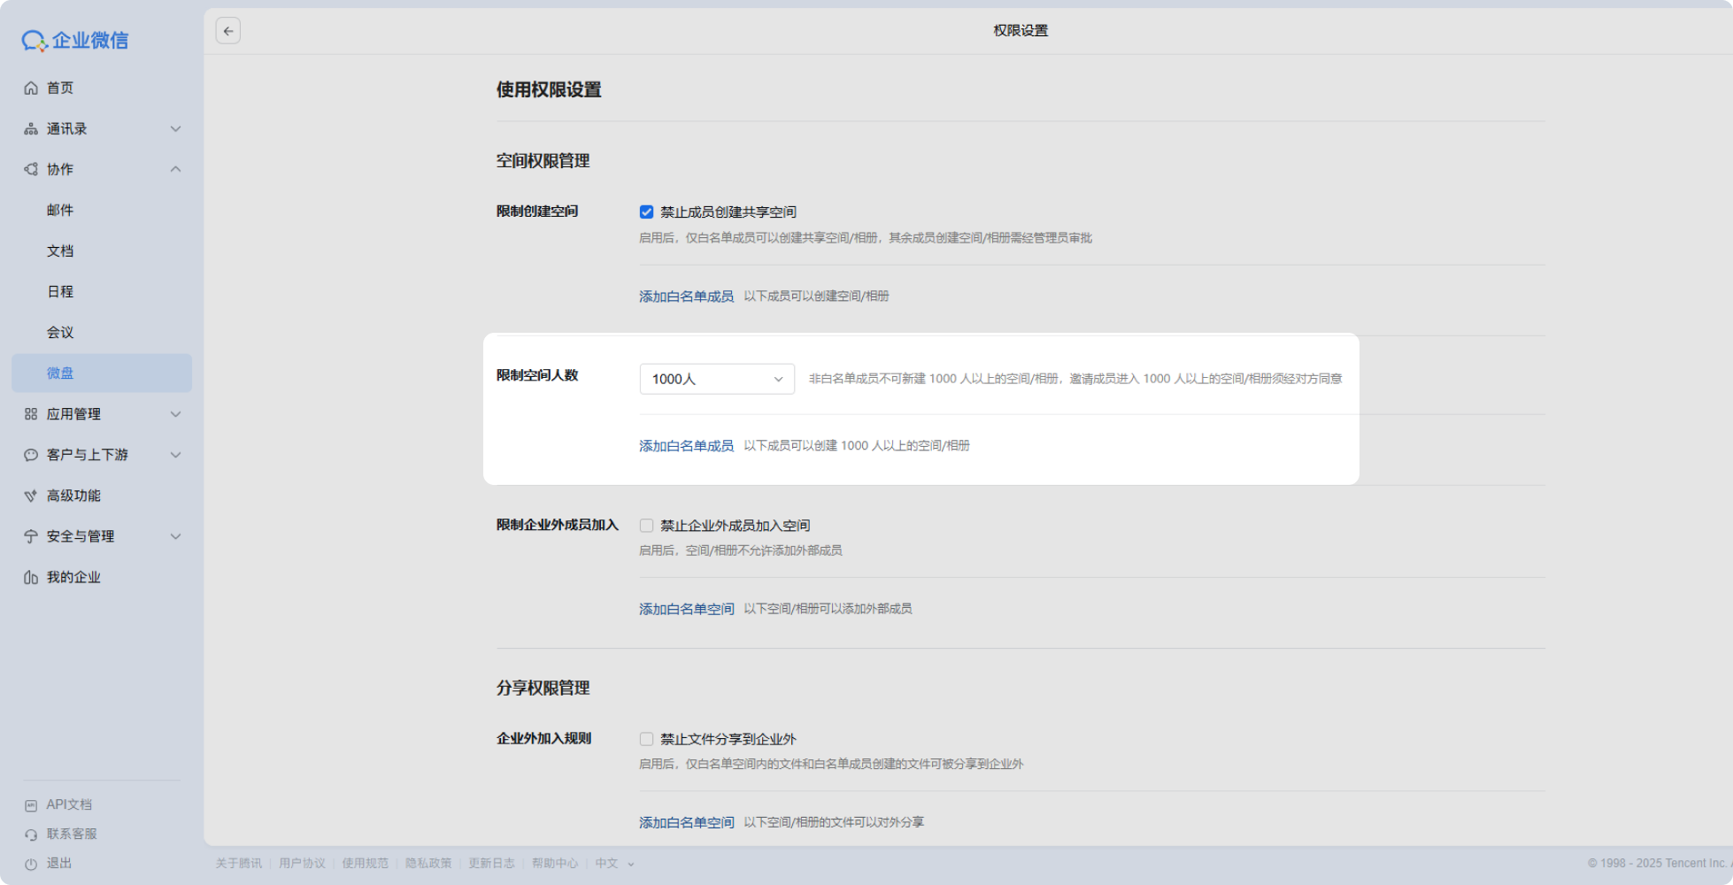Click the 企业微信 logo
The width and height of the screenshot is (1733, 885).
75,40
